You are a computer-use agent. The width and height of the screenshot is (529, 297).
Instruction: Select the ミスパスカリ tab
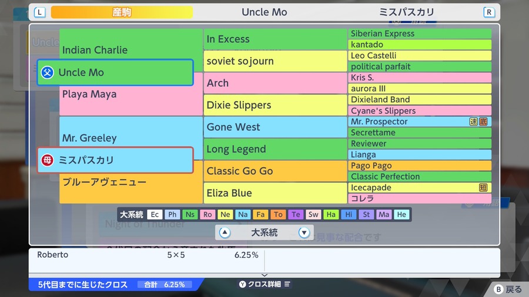407,12
